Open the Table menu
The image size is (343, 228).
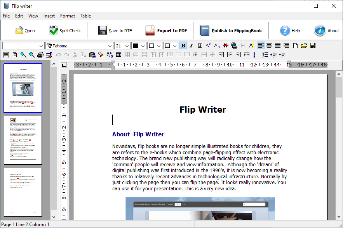(85, 16)
